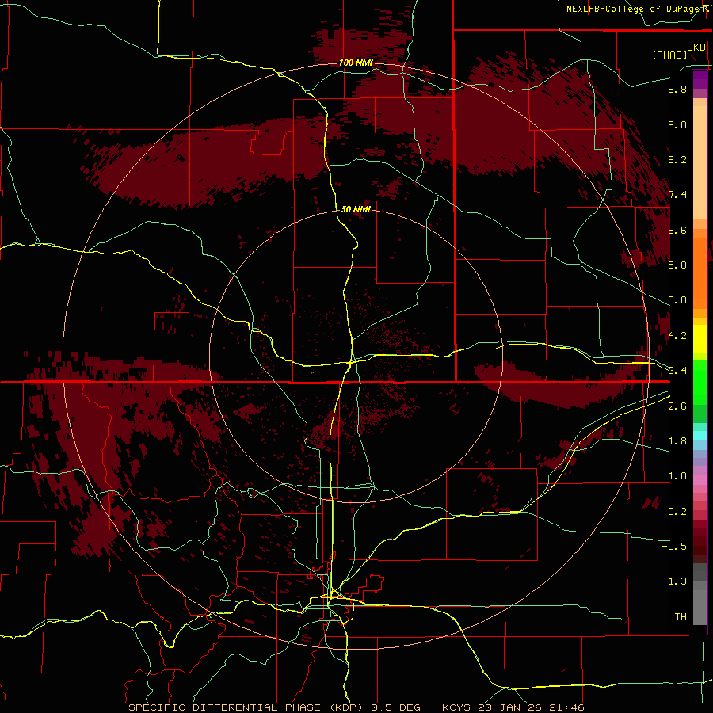This screenshot has width=713, height=713.
Task: Click the 5.0 value on color scale
Action: coord(677,300)
